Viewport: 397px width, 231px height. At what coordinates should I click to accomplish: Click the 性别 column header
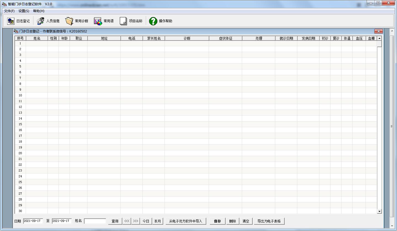(x=53, y=38)
